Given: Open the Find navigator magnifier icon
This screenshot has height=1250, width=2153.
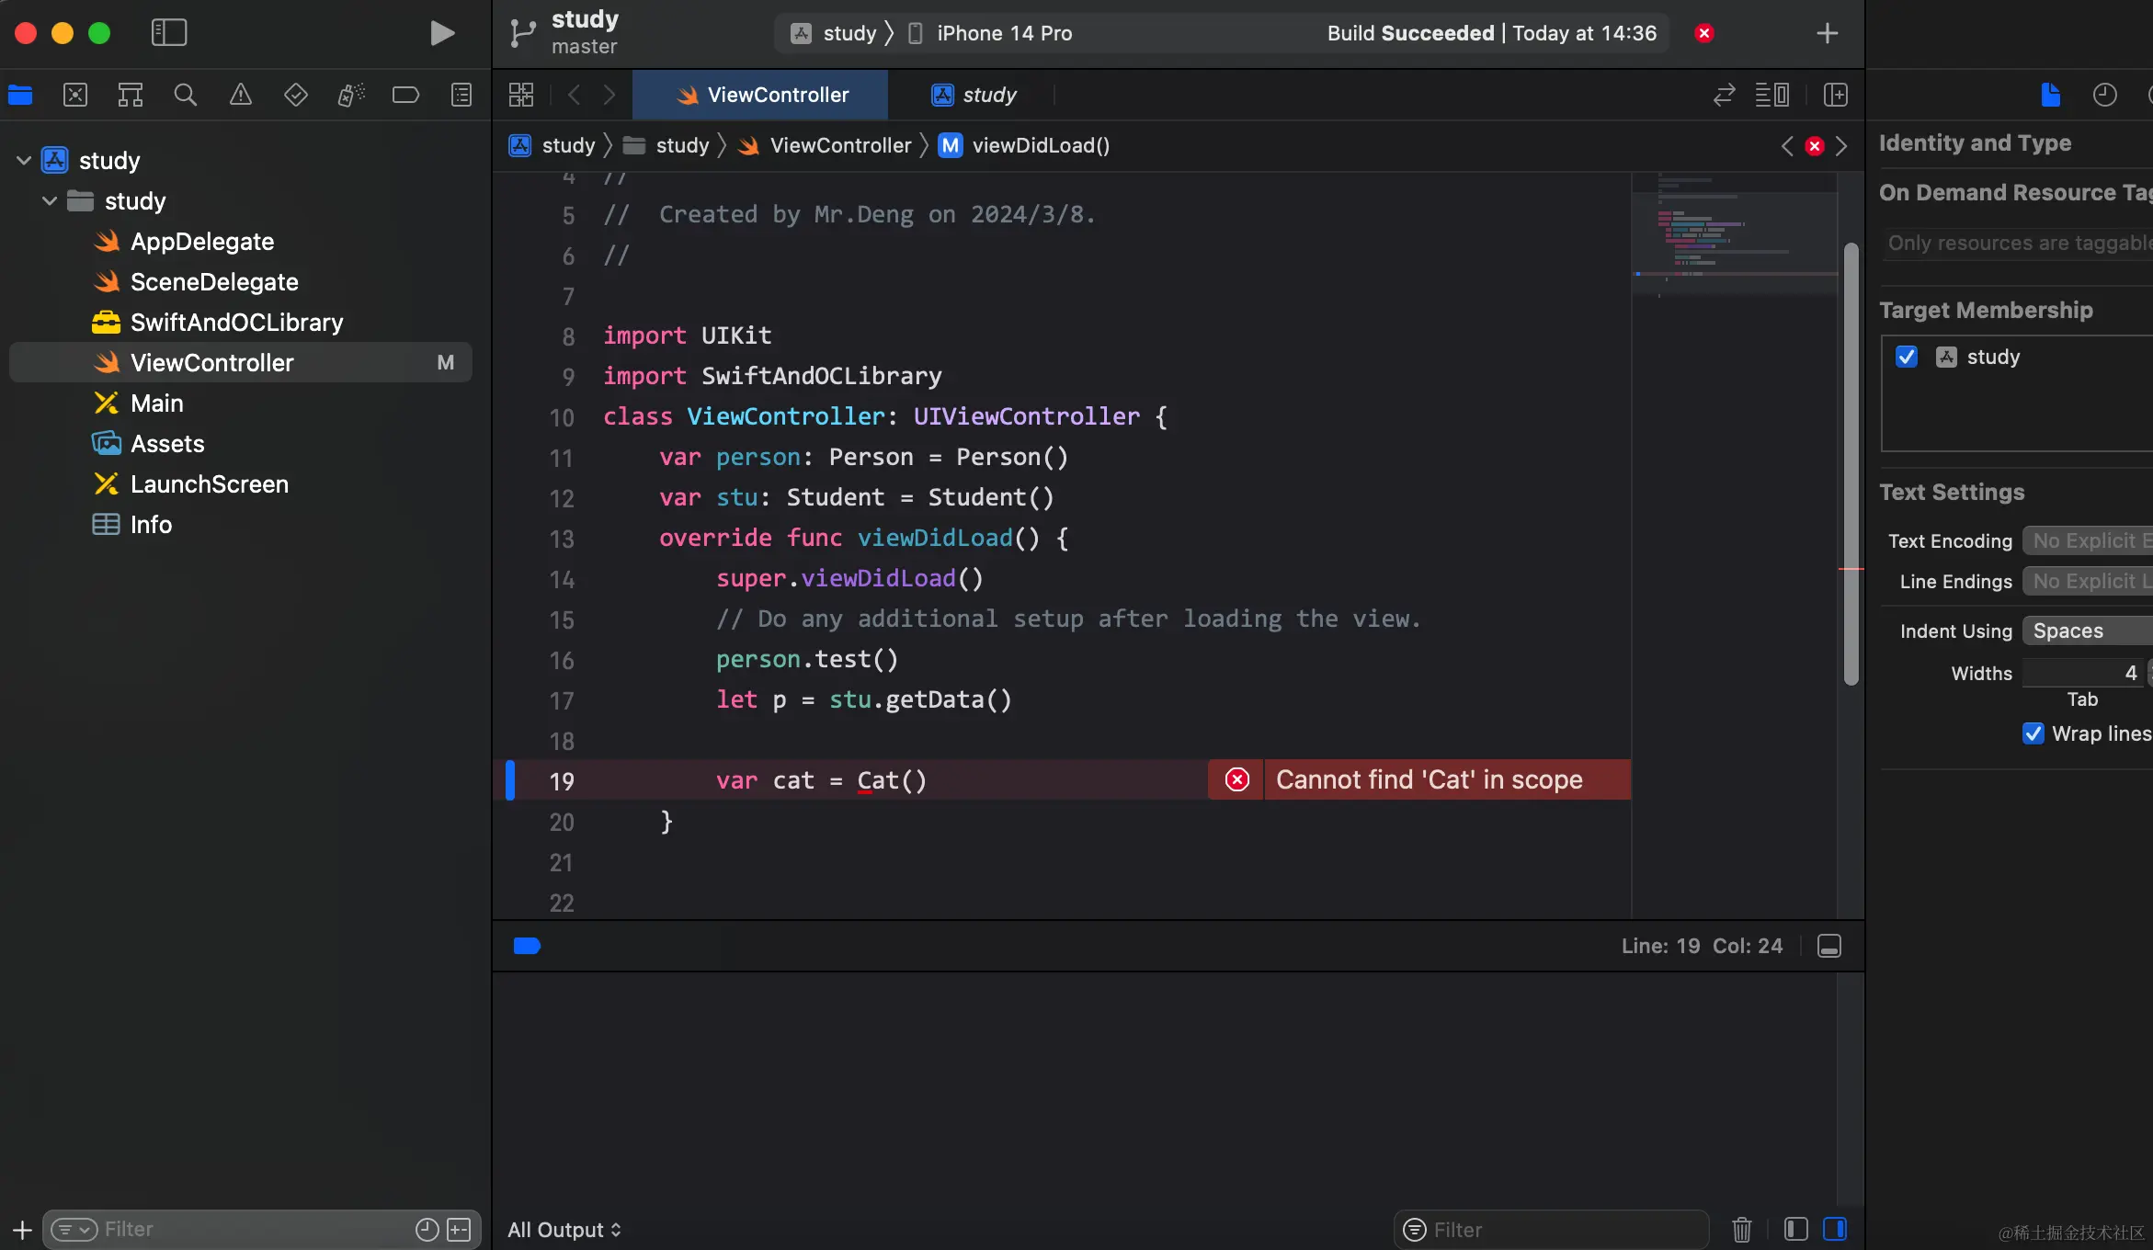Looking at the screenshot, I should (x=185, y=95).
